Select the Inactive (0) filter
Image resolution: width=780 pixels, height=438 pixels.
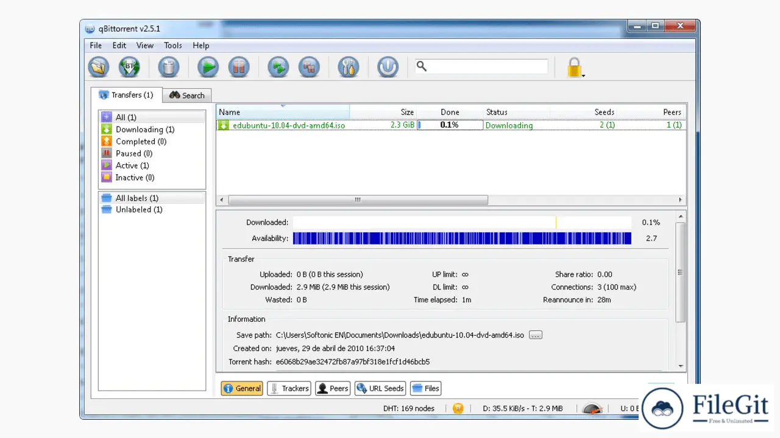152,178
